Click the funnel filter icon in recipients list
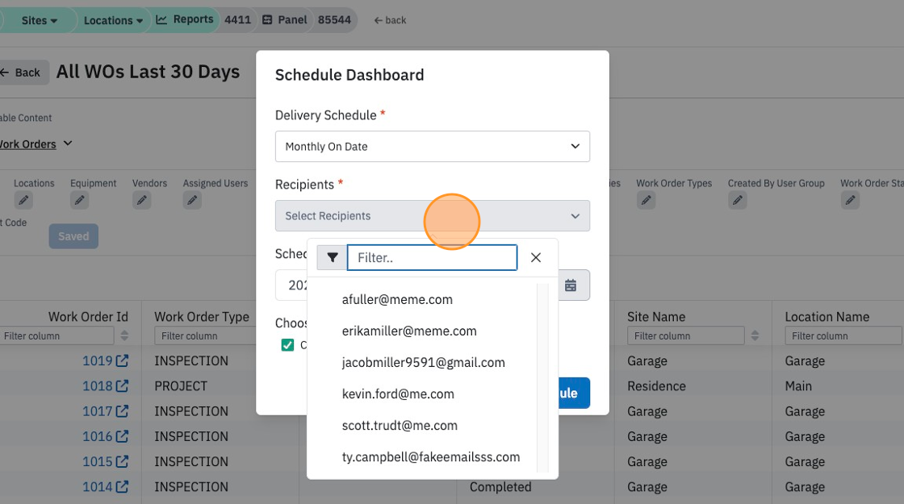The height and width of the screenshot is (504, 904). pyautogui.click(x=332, y=257)
